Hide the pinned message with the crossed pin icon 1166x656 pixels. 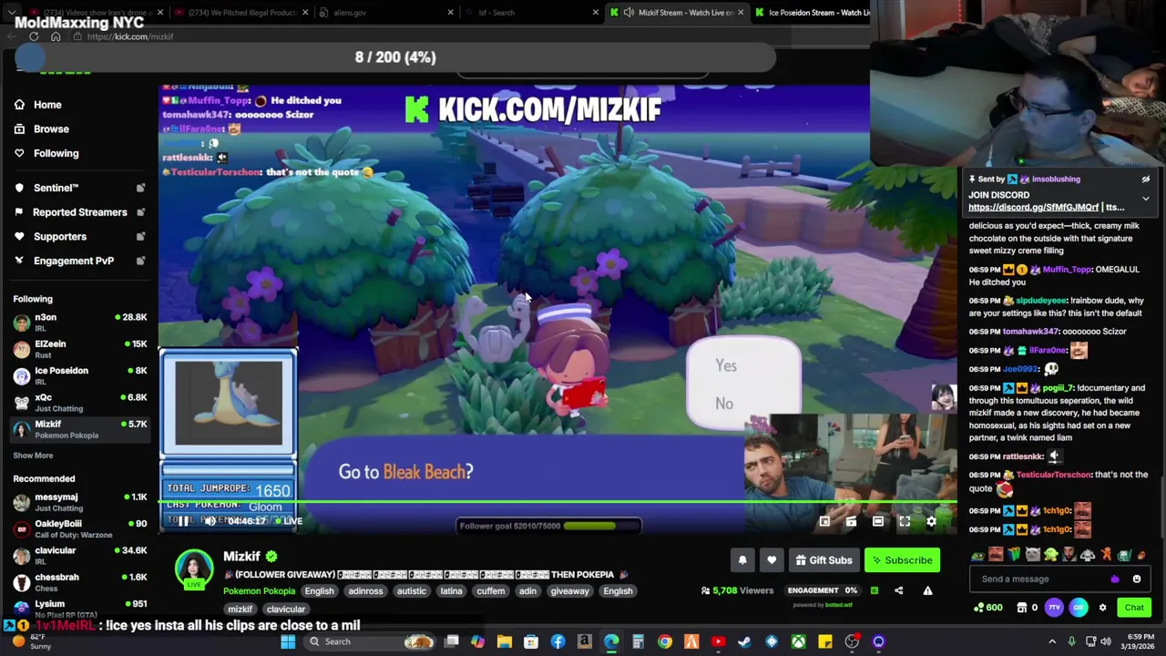pos(1146,179)
